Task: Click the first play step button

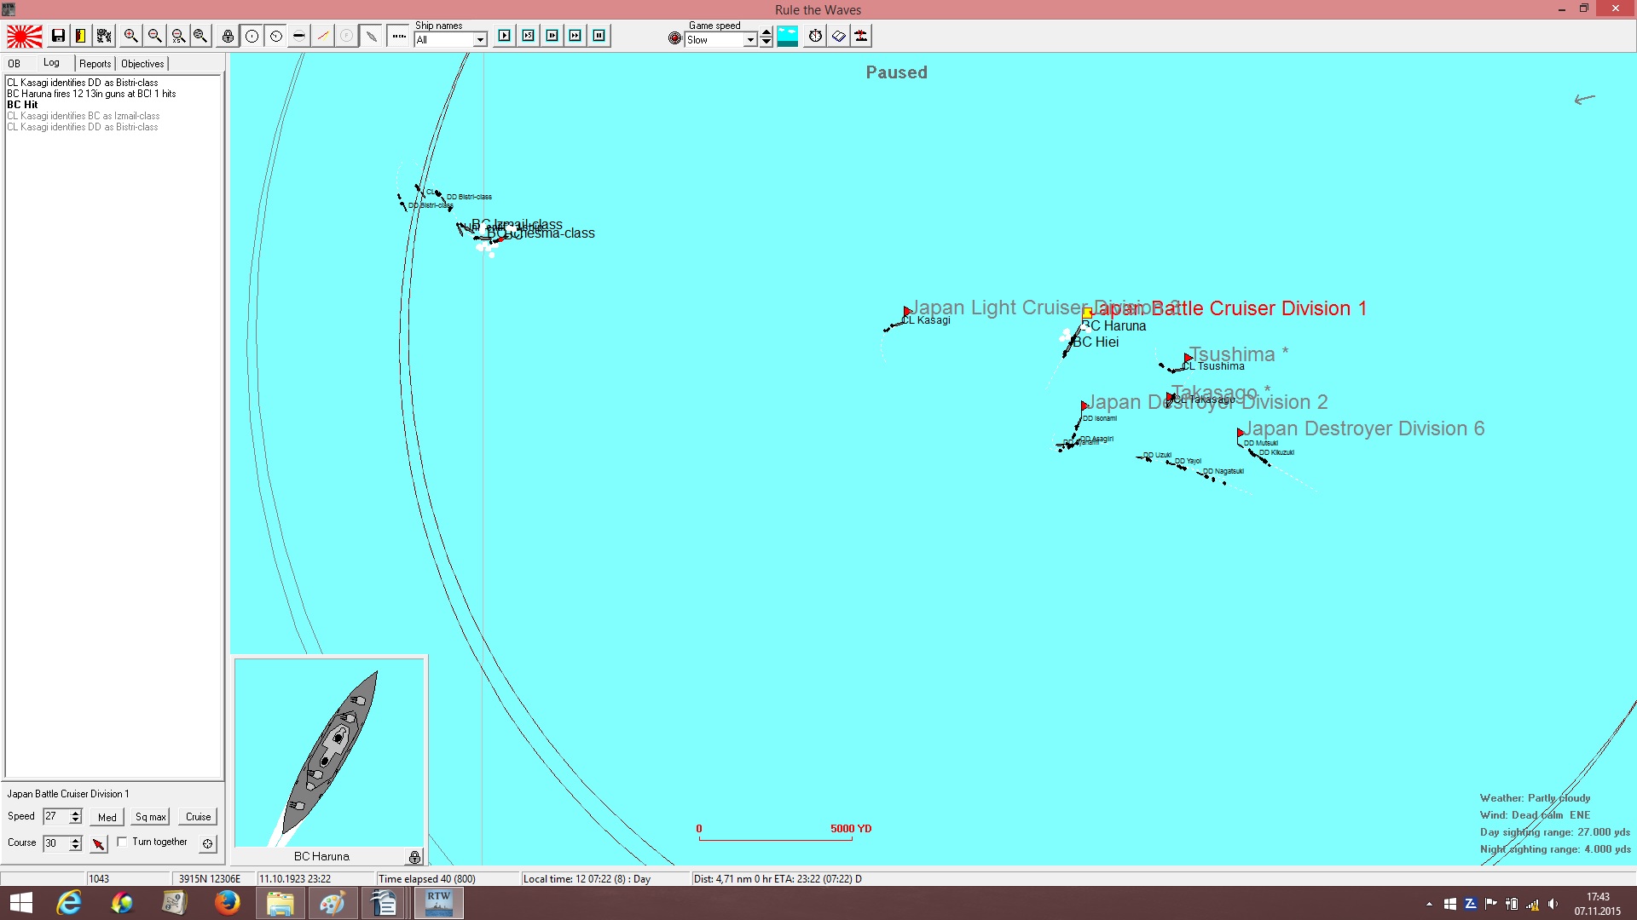Action: click(x=505, y=36)
